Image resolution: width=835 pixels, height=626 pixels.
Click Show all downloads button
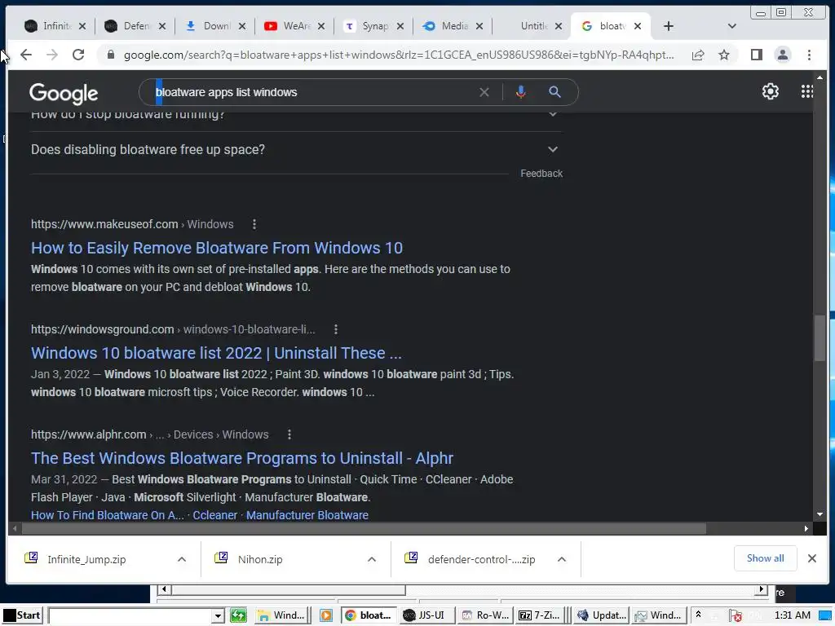click(x=765, y=558)
